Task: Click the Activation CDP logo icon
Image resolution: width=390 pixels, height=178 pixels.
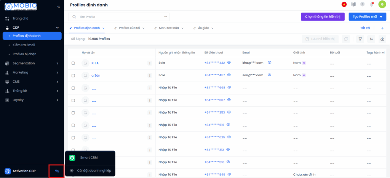Action: tap(8, 171)
